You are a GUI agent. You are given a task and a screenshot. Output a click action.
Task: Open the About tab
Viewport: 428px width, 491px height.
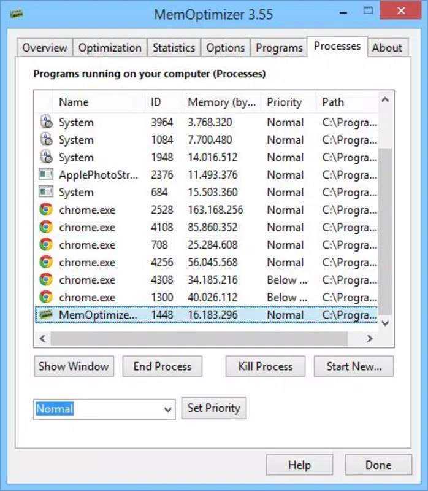[387, 48]
